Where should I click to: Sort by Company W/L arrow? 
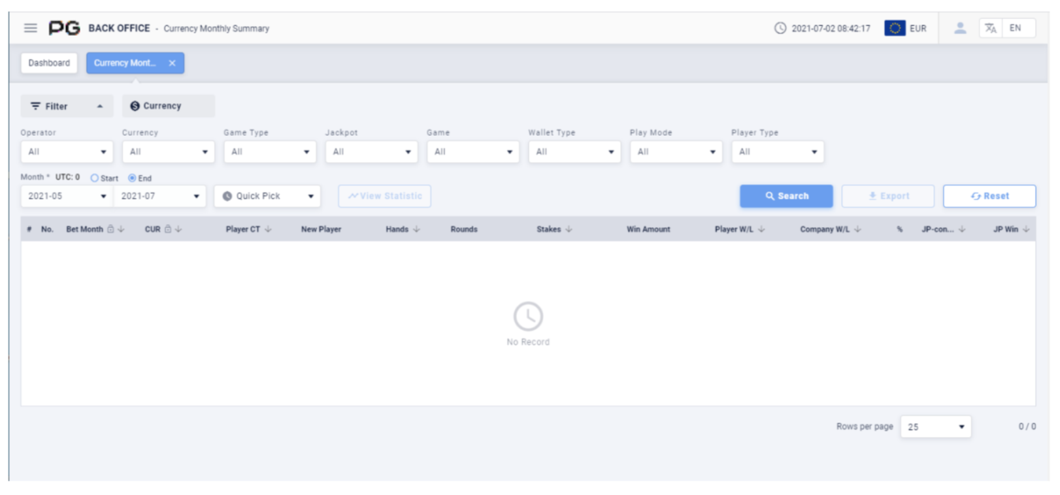[x=857, y=229]
